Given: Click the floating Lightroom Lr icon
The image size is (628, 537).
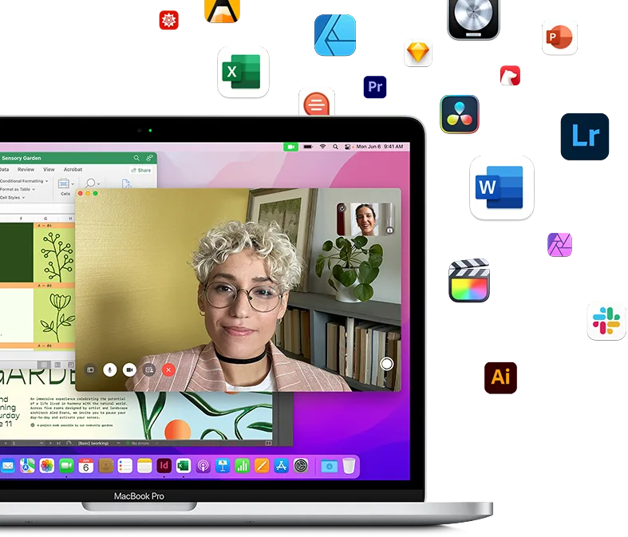Looking at the screenshot, I should coord(585,136).
